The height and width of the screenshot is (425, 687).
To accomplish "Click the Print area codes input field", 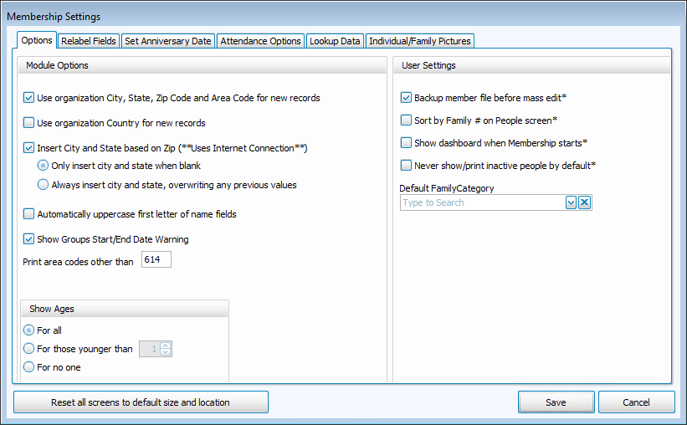I will [156, 260].
